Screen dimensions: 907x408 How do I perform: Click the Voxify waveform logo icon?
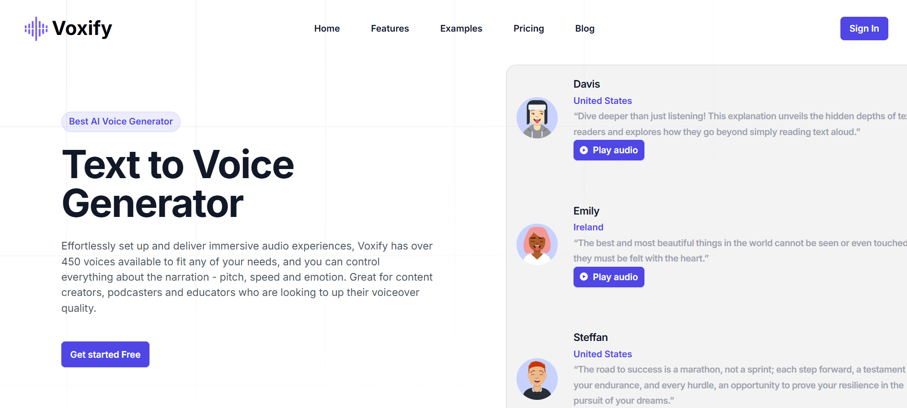(36, 29)
